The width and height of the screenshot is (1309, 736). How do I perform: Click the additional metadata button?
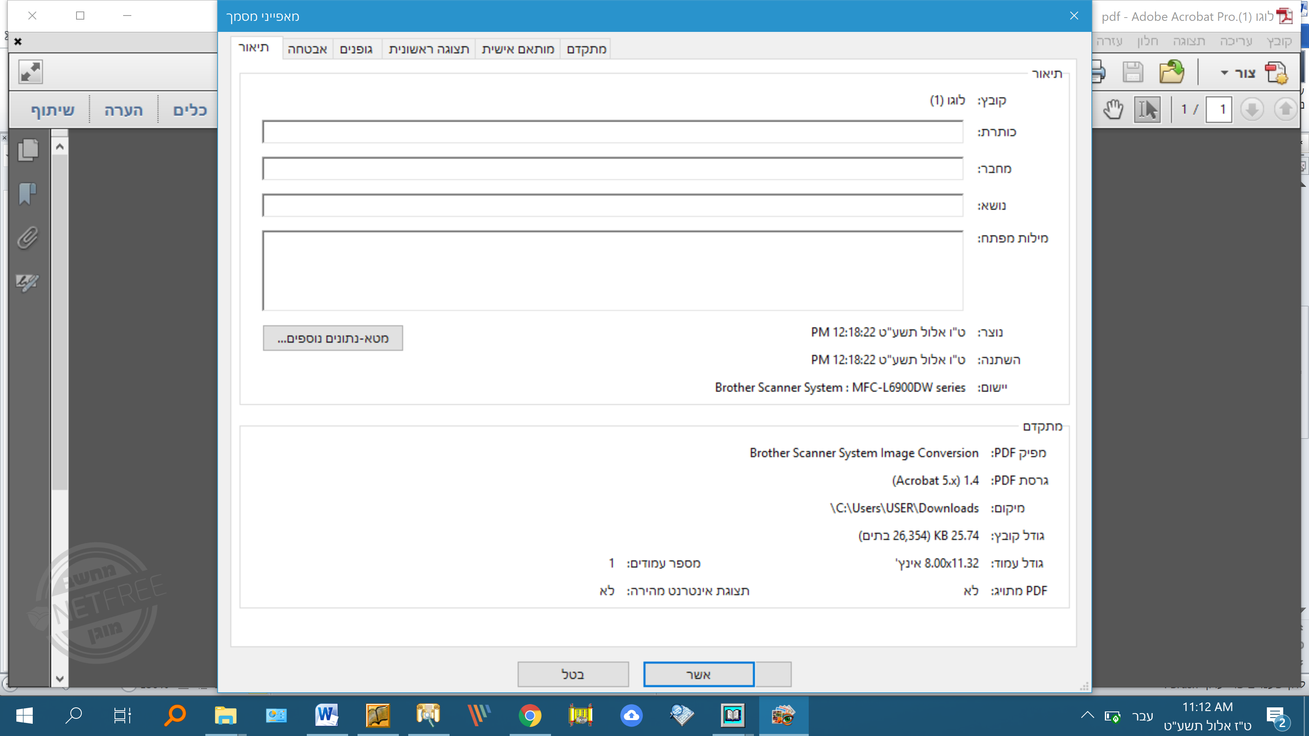click(x=333, y=338)
